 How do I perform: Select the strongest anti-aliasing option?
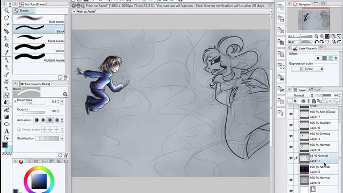pos(57,120)
